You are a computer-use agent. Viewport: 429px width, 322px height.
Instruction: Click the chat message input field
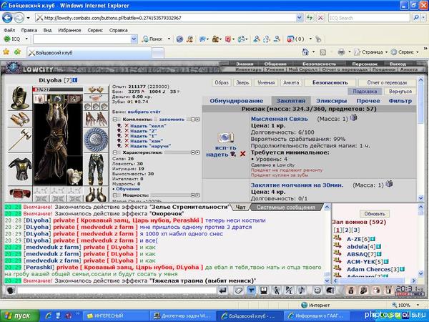(117, 291)
